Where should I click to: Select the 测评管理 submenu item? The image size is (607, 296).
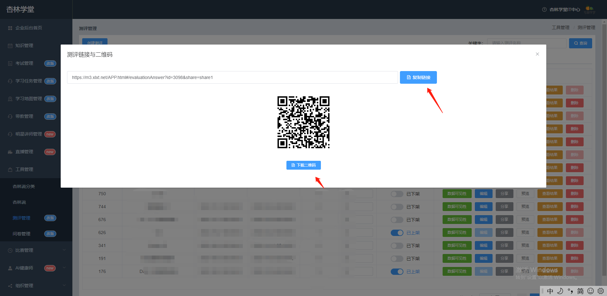[21, 218]
